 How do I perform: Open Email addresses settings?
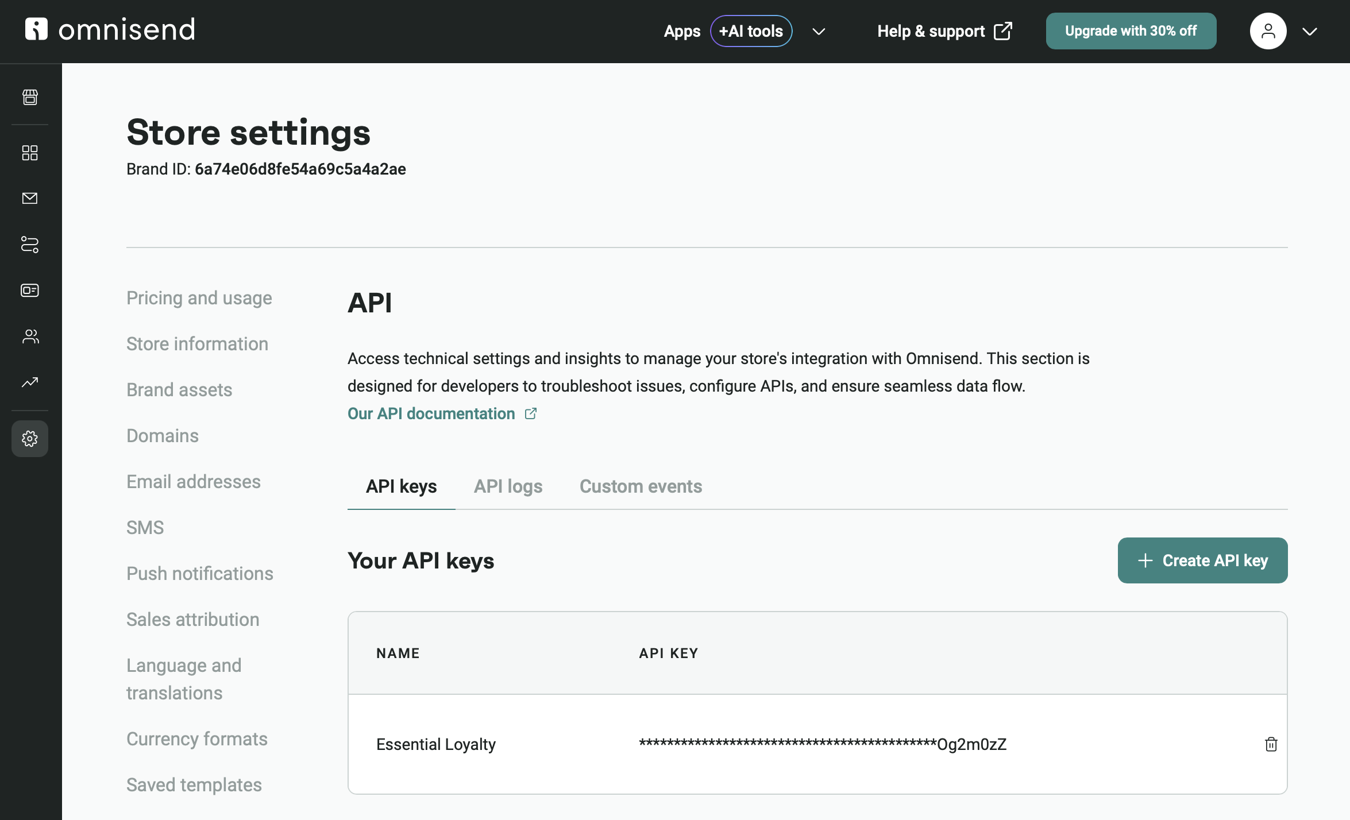pos(194,482)
